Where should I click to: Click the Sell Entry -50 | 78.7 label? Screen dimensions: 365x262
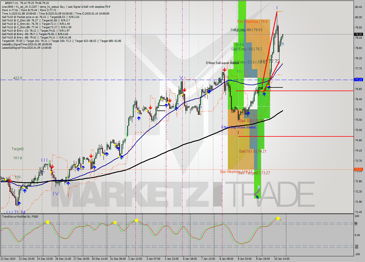pos(246,49)
